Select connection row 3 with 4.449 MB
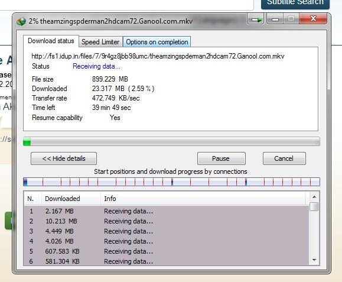Image resolution: width=342 pixels, height=282 pixels. (x=167, y=231)
